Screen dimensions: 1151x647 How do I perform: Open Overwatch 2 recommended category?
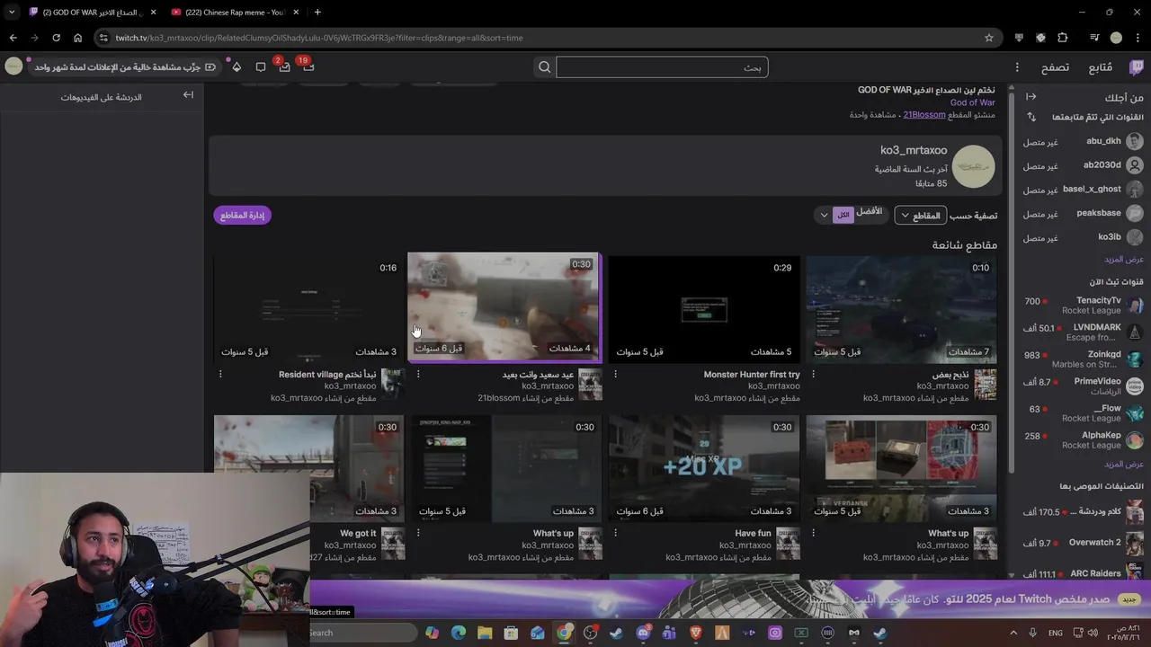(1083, 543)
